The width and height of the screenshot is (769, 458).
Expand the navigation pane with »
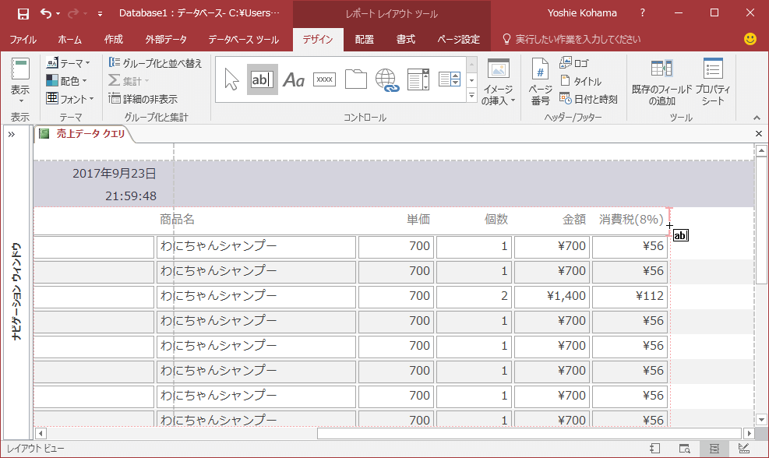(x=11, y=134)
